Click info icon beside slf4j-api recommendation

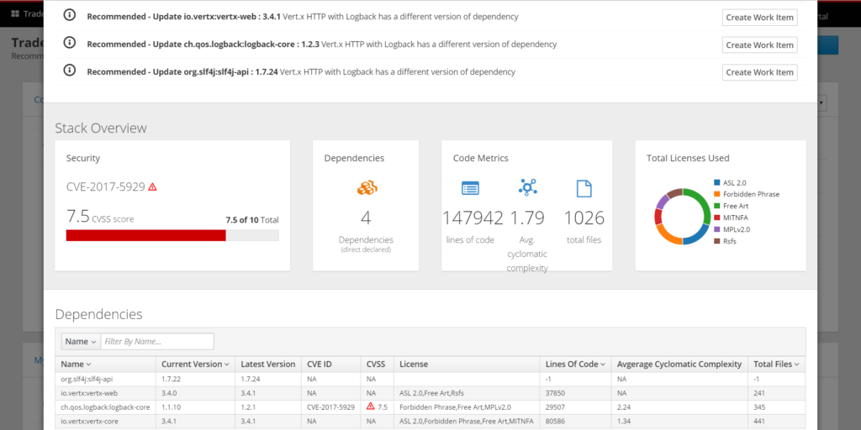69,71
